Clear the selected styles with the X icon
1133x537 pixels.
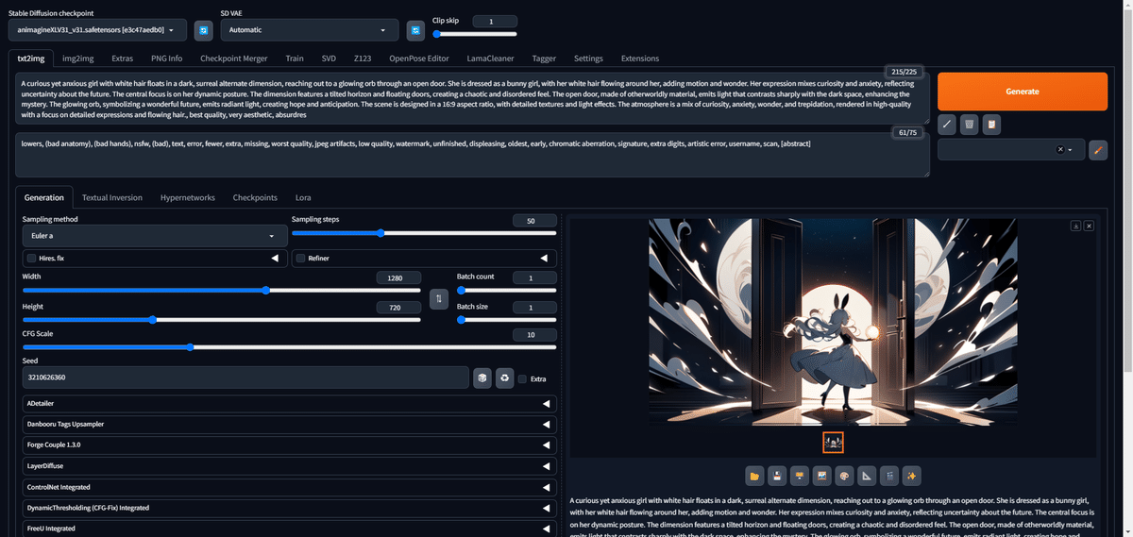[1059, 149]
